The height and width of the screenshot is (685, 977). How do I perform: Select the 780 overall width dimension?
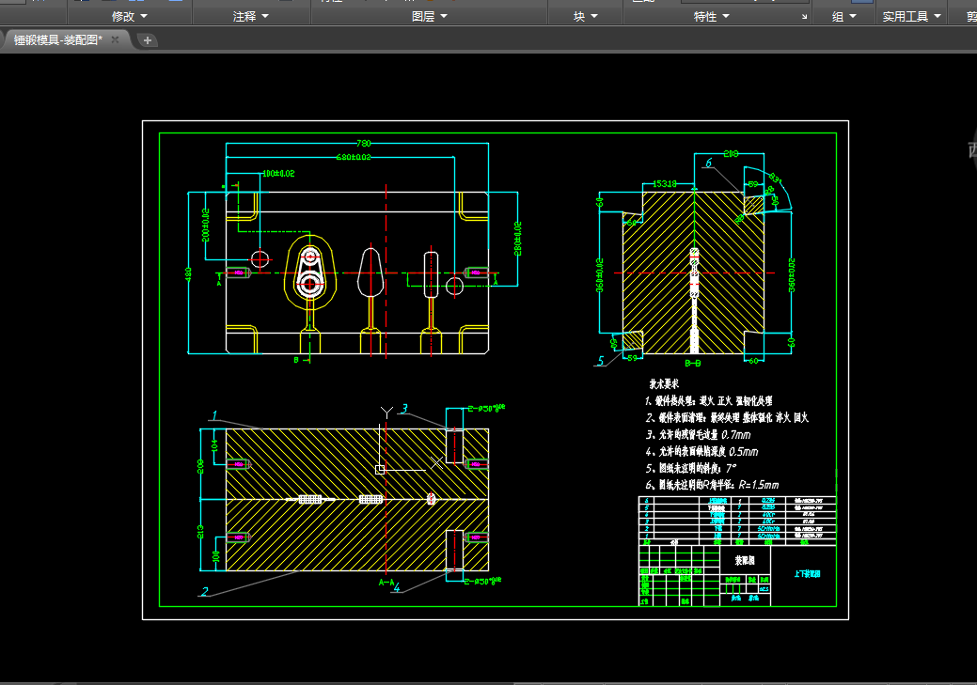pos(363,143)
